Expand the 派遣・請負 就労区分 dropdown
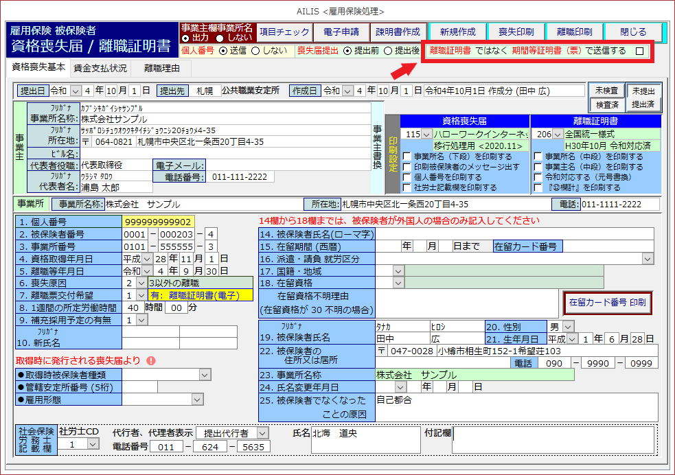The height and width of the screenshot is (475, 675). tap(648, 258)
